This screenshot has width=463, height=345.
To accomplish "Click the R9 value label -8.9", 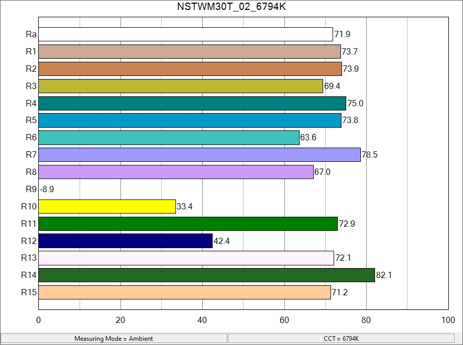I will [x=47, y=190].
